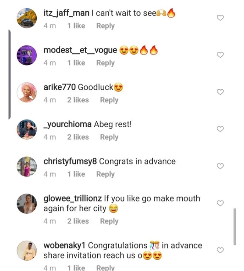Reply to _yourchioma's comment
Image resolution: width=244 pixels, height=271 pixels.
[109, 137]
